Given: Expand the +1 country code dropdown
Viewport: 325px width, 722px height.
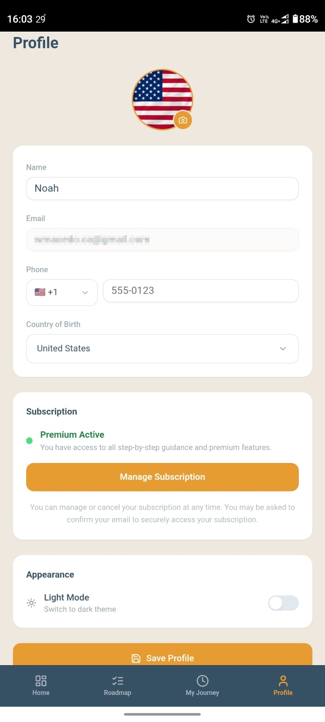Looking at the screenshot, I should [x=62, y=292].
